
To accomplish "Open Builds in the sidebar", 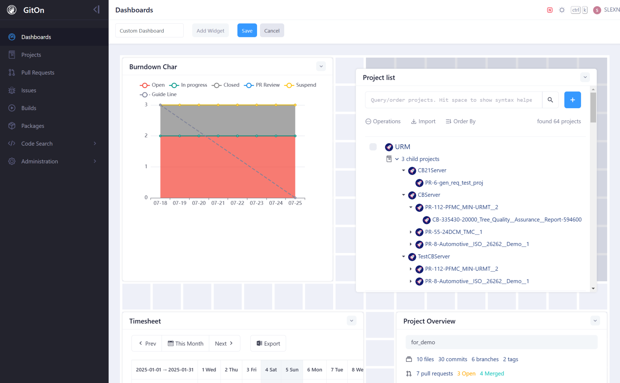I will 54,108.
